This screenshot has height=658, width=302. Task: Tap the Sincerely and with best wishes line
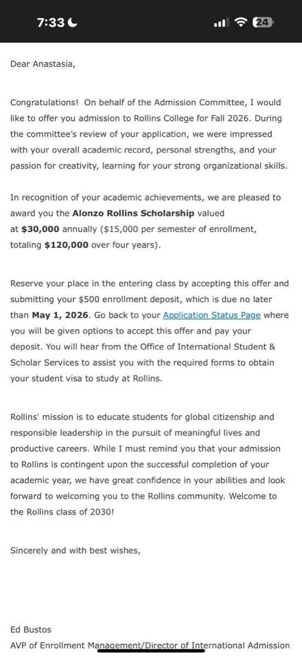point(75,551)
